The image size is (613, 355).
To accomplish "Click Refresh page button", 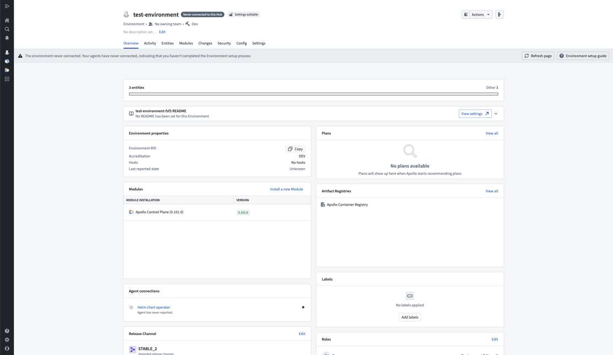I will click(538, 56).
